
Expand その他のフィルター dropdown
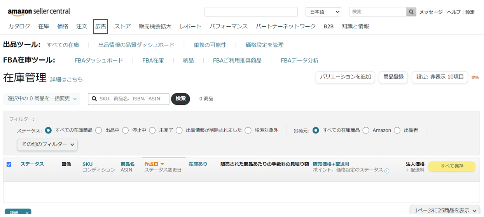tap(47, 144)
